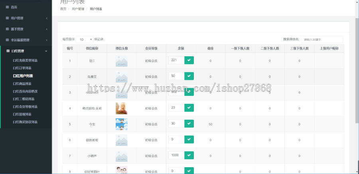
Task: Click the grid icon beside 用户管理
Action: 7,18
